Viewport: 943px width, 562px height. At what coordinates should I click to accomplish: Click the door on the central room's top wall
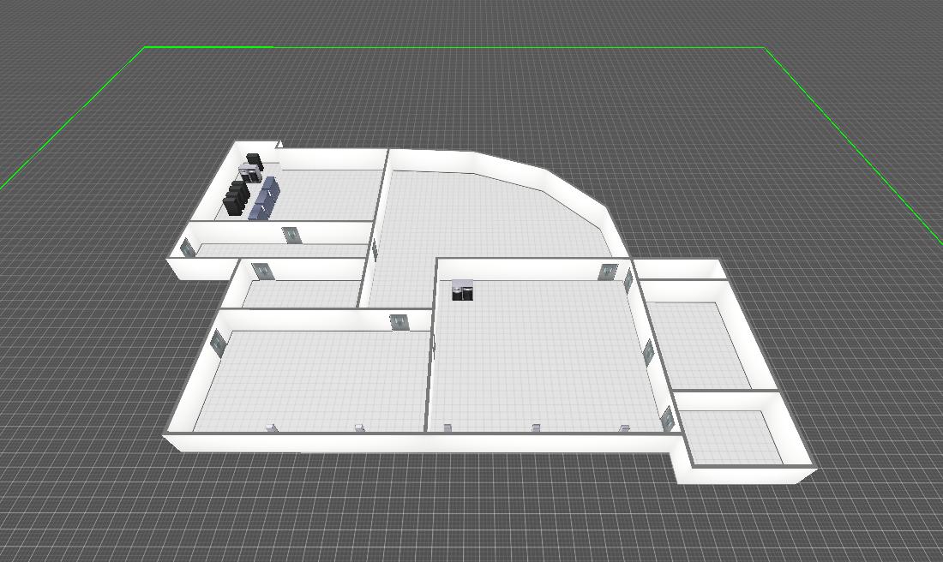607,272
